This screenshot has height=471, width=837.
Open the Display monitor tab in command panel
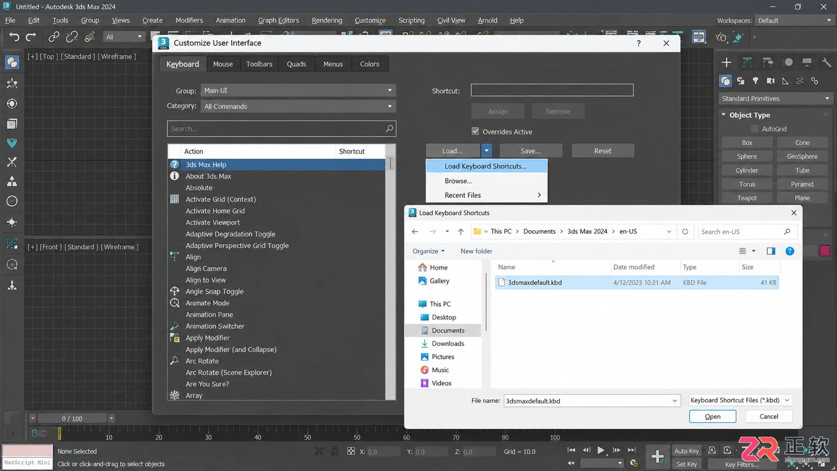point(807,62)
